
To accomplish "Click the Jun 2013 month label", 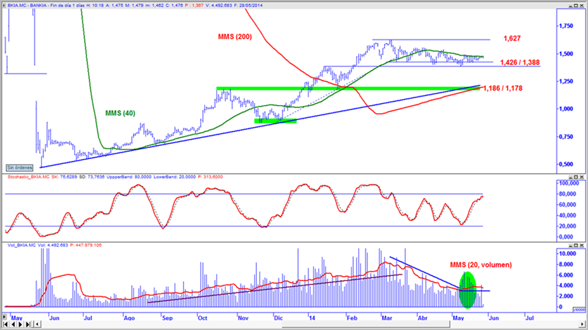I will (x=54, y=318).
